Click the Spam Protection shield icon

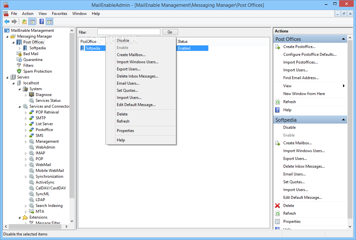point(19,71)
